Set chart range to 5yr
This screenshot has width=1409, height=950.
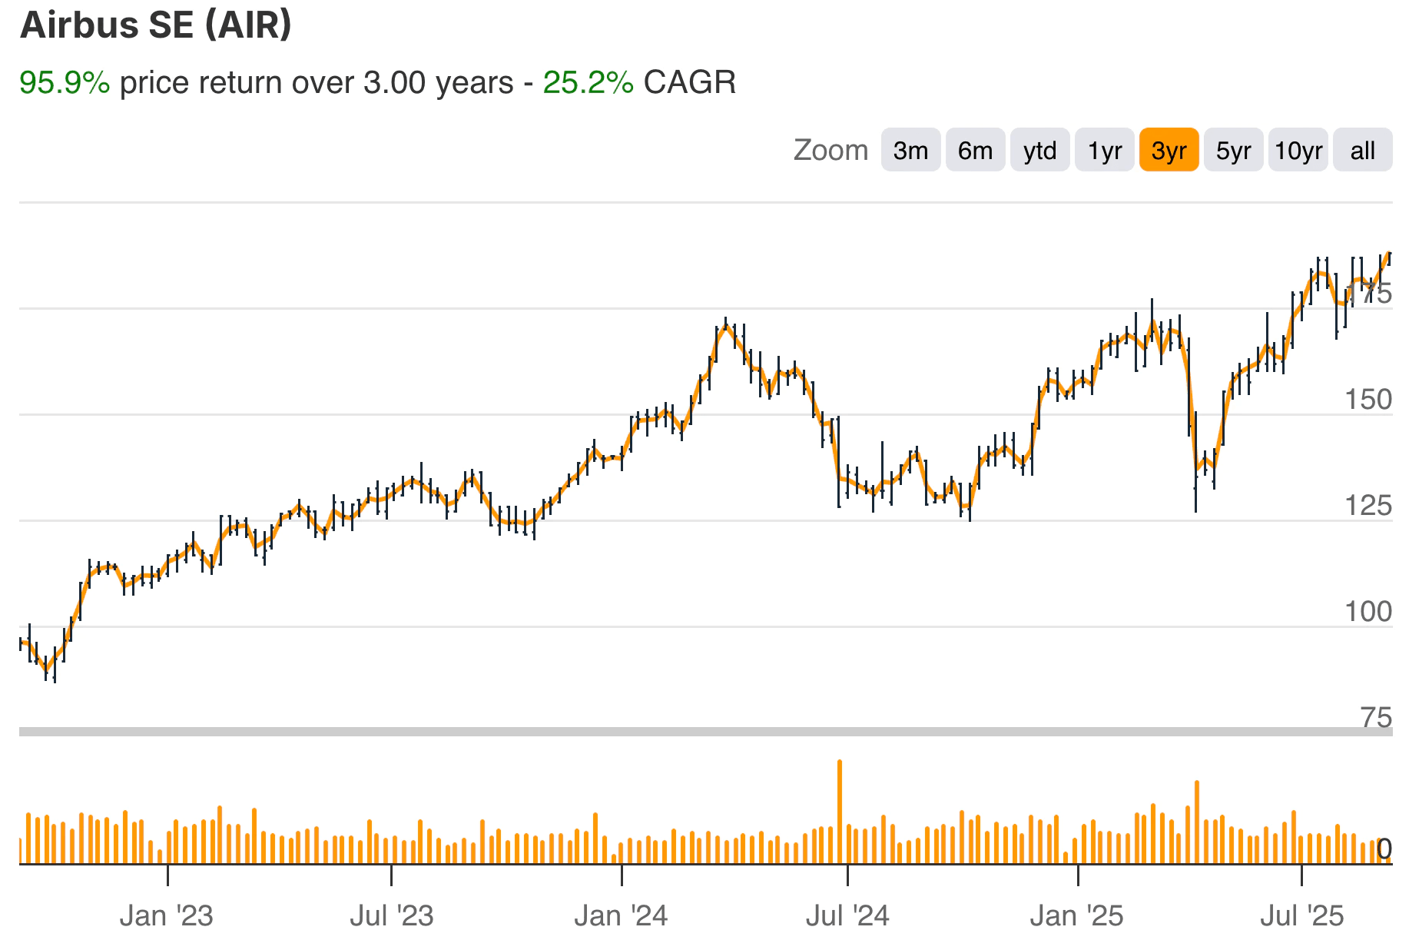(1233, 150)
